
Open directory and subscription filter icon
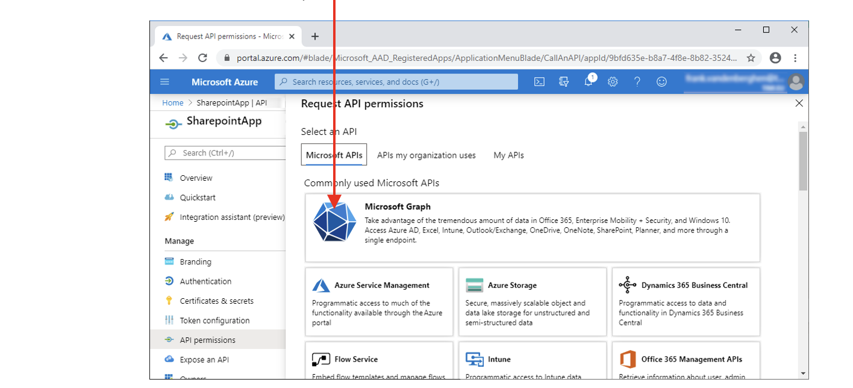(564, 82)
